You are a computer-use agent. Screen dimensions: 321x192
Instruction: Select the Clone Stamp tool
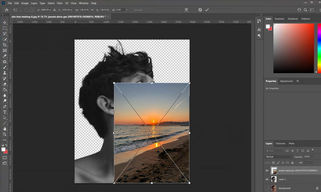click(5, 73)
